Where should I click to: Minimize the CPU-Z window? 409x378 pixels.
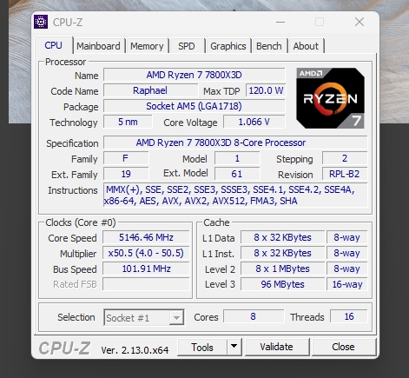[x=280, y=22]
